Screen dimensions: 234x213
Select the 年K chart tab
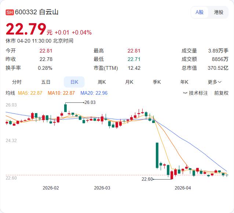(x=184, y=82)
